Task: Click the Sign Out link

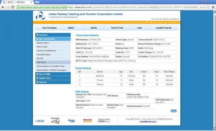Action: pos(163,22)
